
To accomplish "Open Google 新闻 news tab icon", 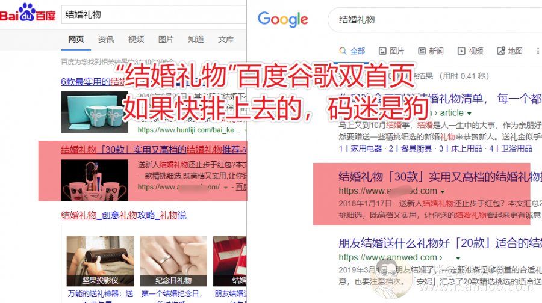I will click(422, 51).
